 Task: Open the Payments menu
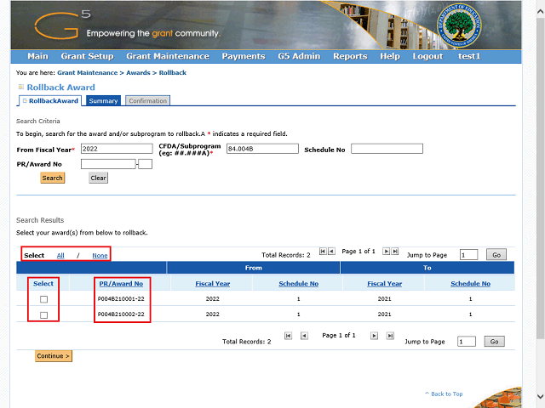click(x=243, y=56)
